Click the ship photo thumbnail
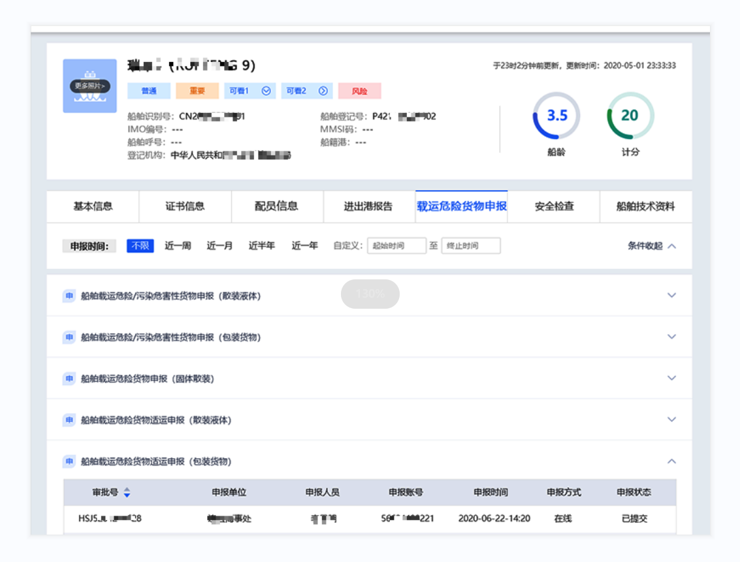 [x=89, y=86]
